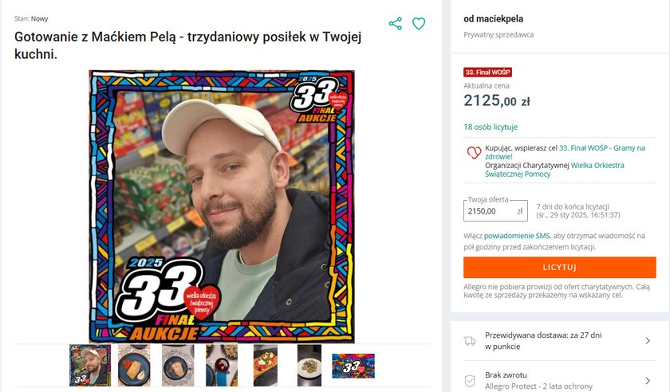
Task: Select the second thumbnail showing plated dish
Action: tap(134, 366)
